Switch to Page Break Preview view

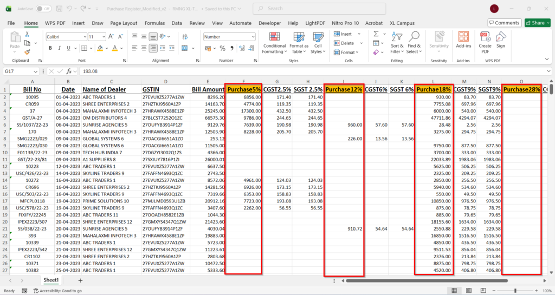tap(483, 291)
